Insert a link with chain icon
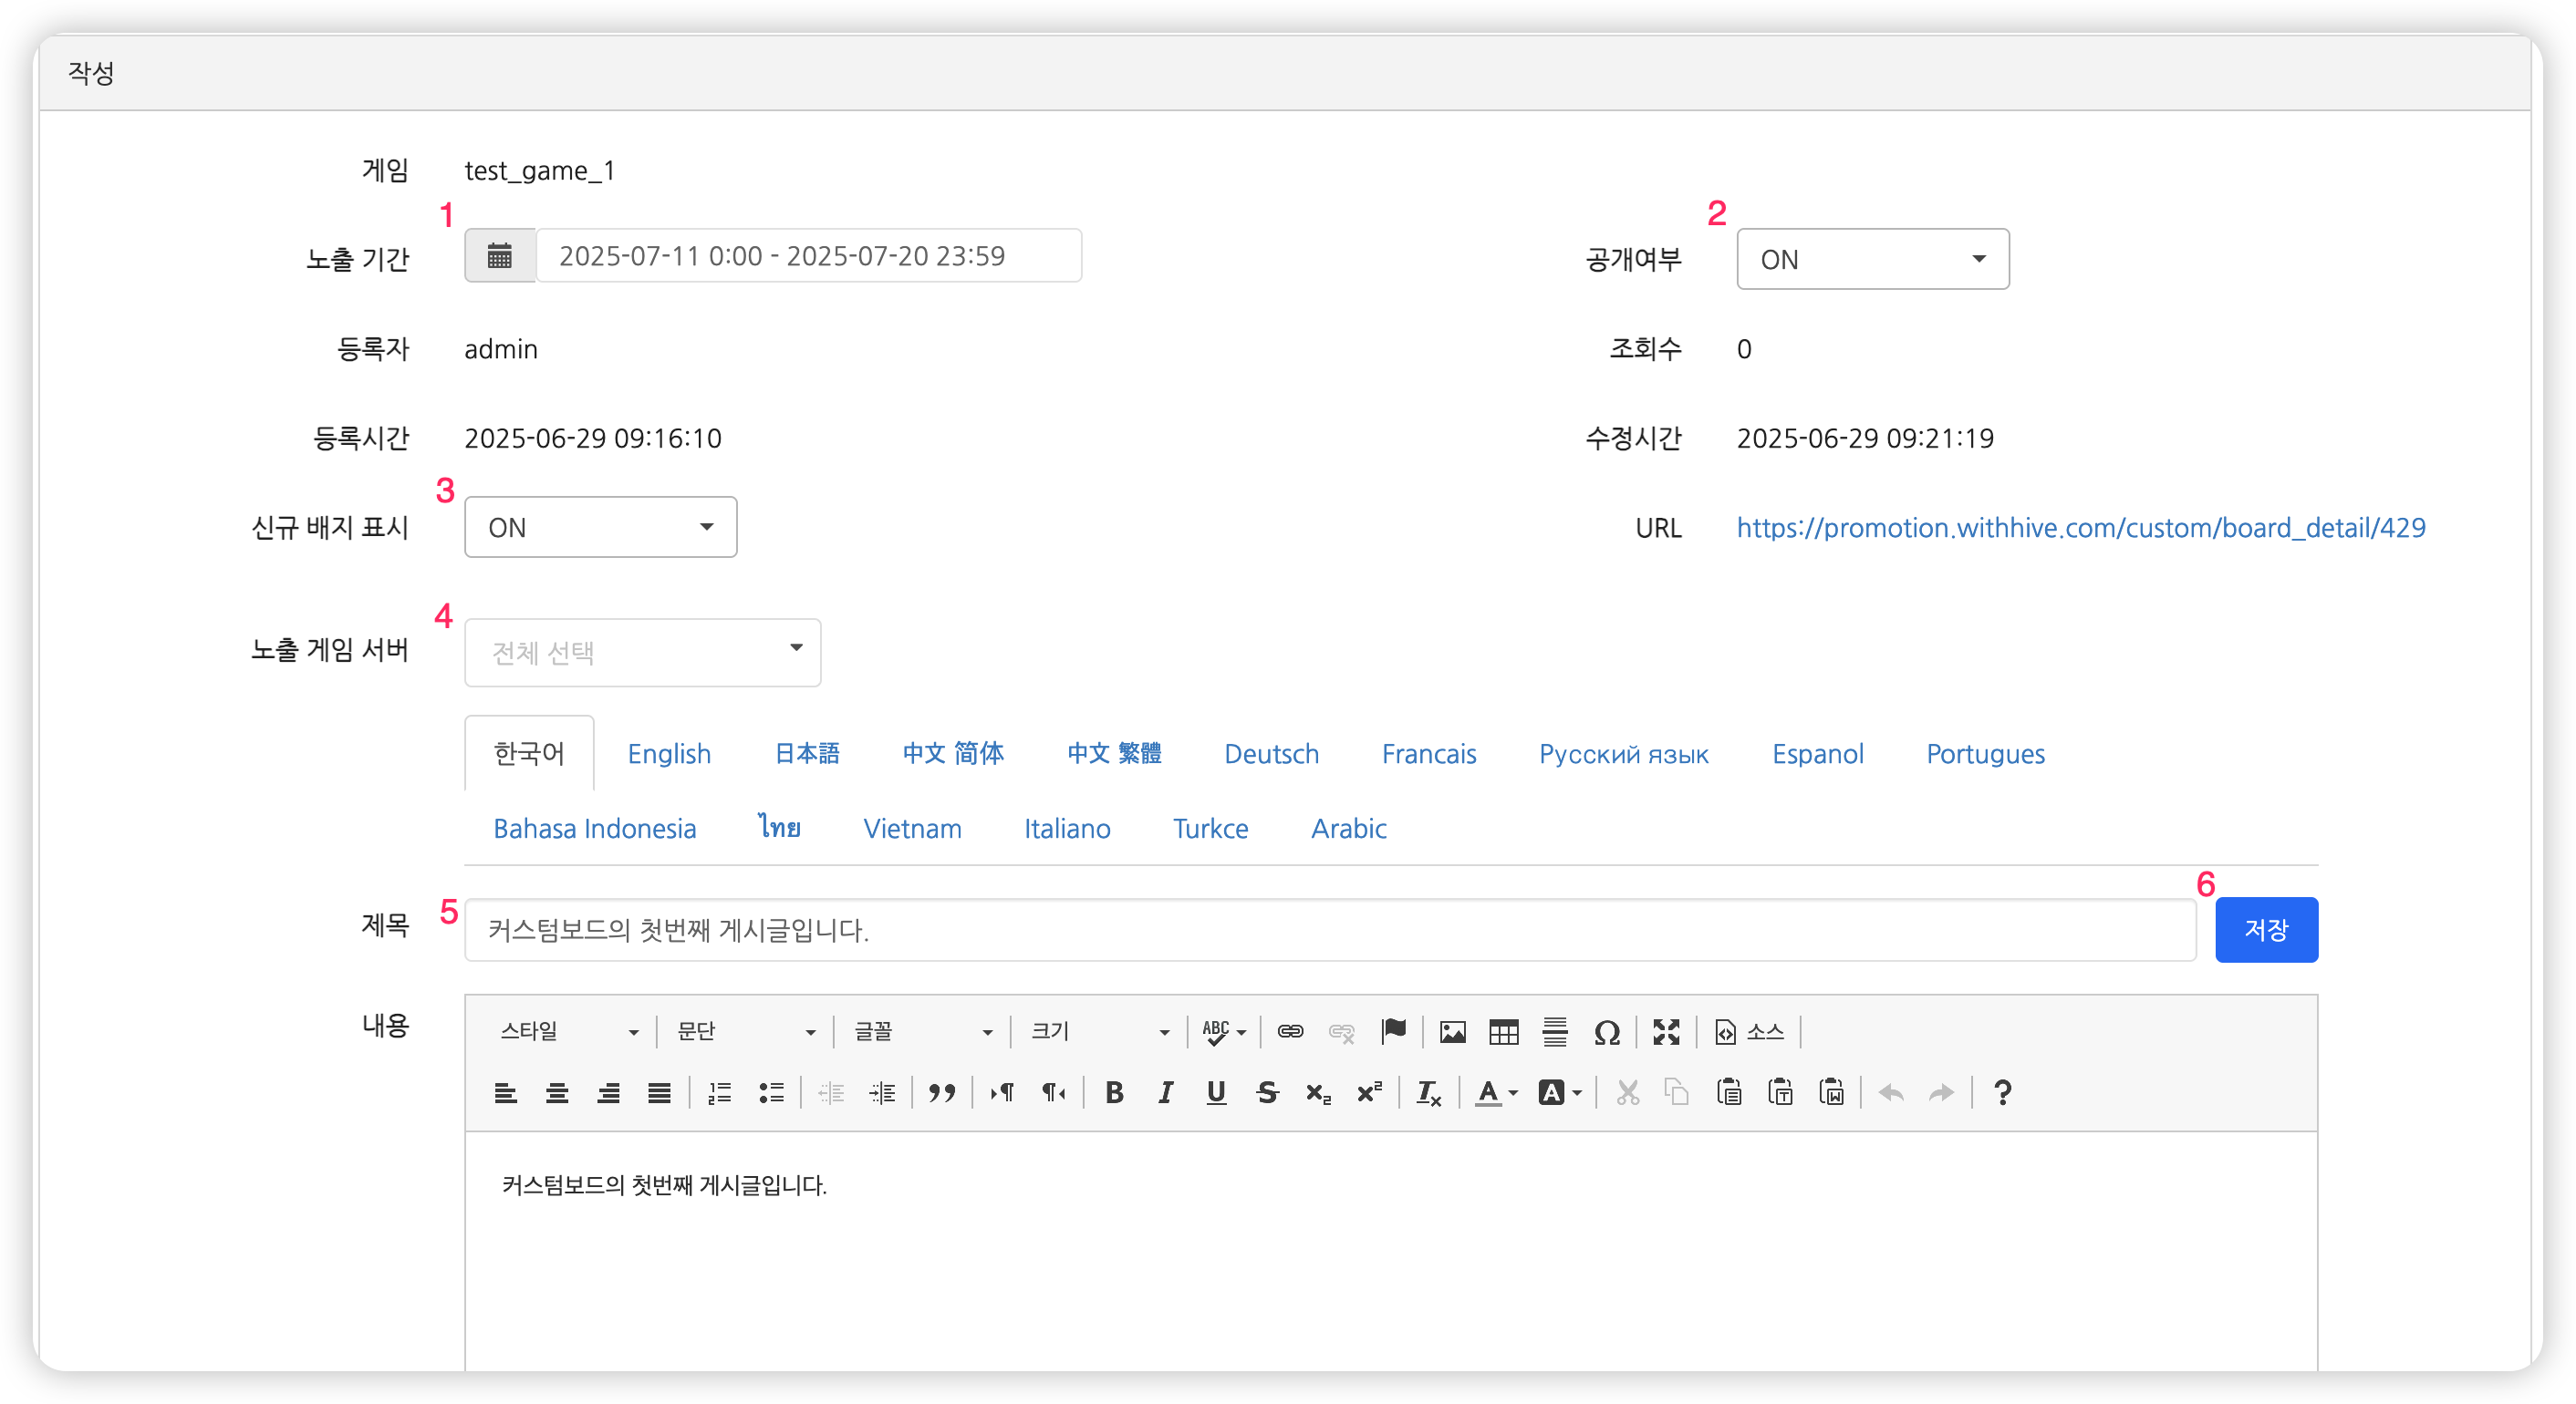2576x1404 pixels. (1290, 1031)
